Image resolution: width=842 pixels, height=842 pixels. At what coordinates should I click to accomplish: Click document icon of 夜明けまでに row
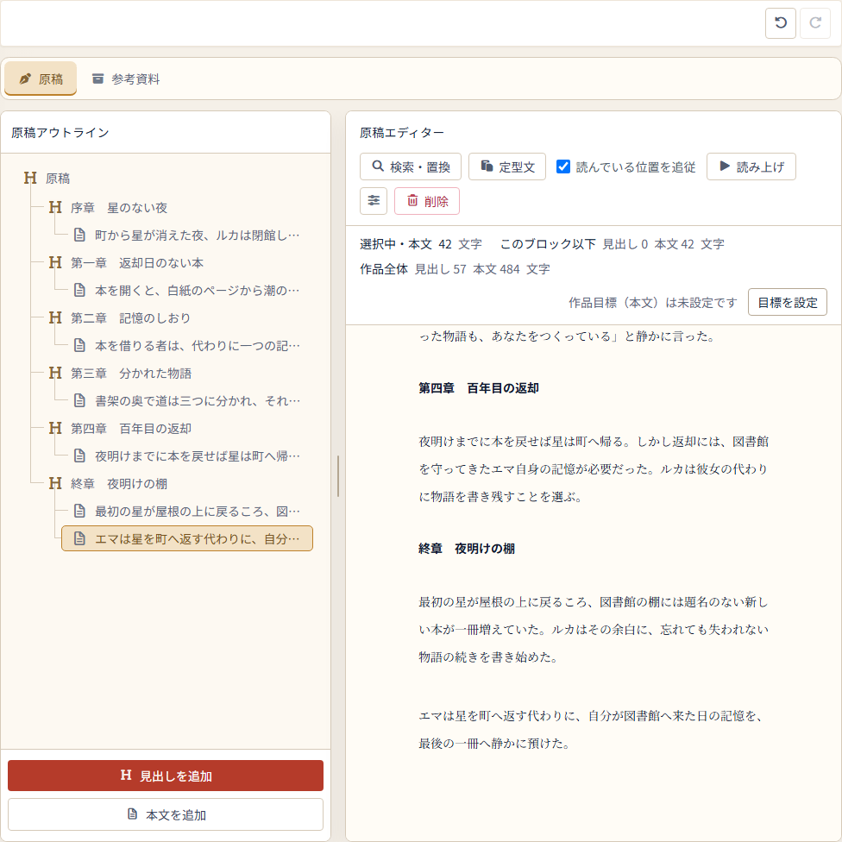(x=79, y=456)
